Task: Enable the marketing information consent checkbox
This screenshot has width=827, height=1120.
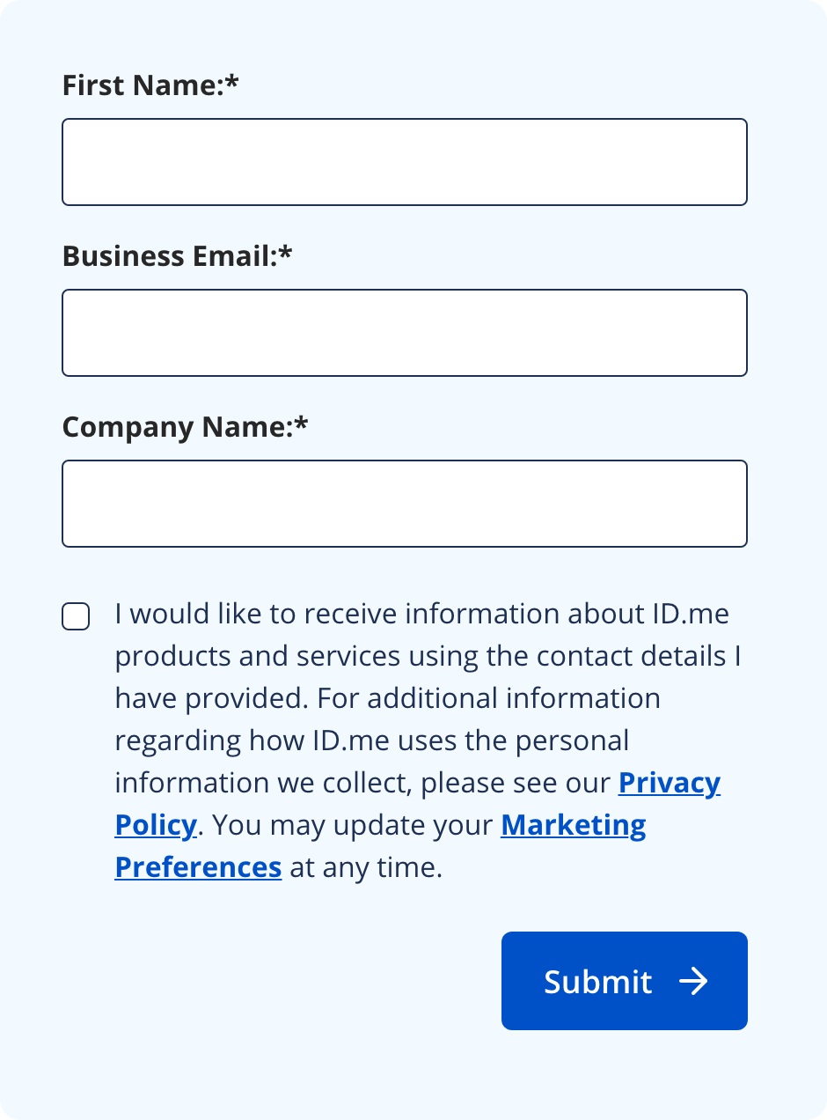Action: tap(76, 616)
